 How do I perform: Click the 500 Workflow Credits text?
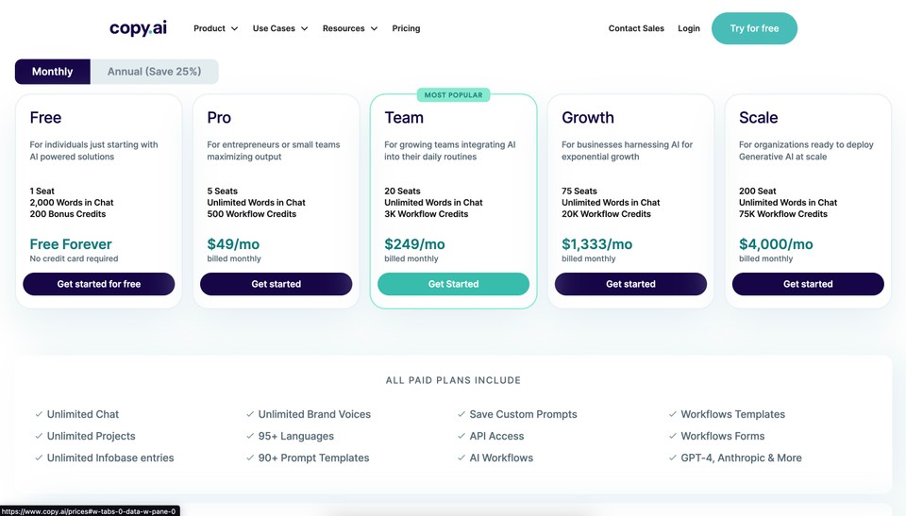point(251,214)
